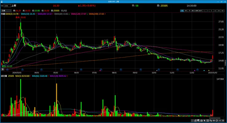The width and height of the screenshot is (227, 123).
Task: Click the split-panel layout icon in bottom toolbar
Action: point(207,121)
